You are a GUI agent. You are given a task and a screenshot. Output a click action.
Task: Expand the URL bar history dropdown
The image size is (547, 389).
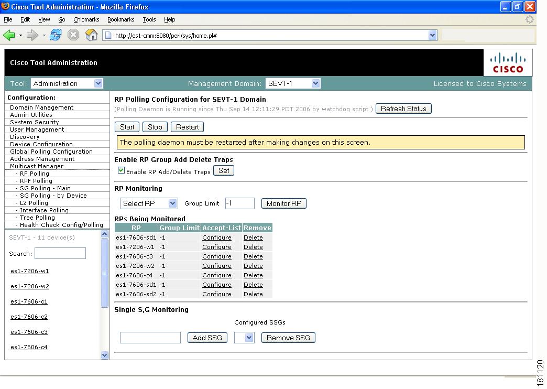(x=433, y=35)
